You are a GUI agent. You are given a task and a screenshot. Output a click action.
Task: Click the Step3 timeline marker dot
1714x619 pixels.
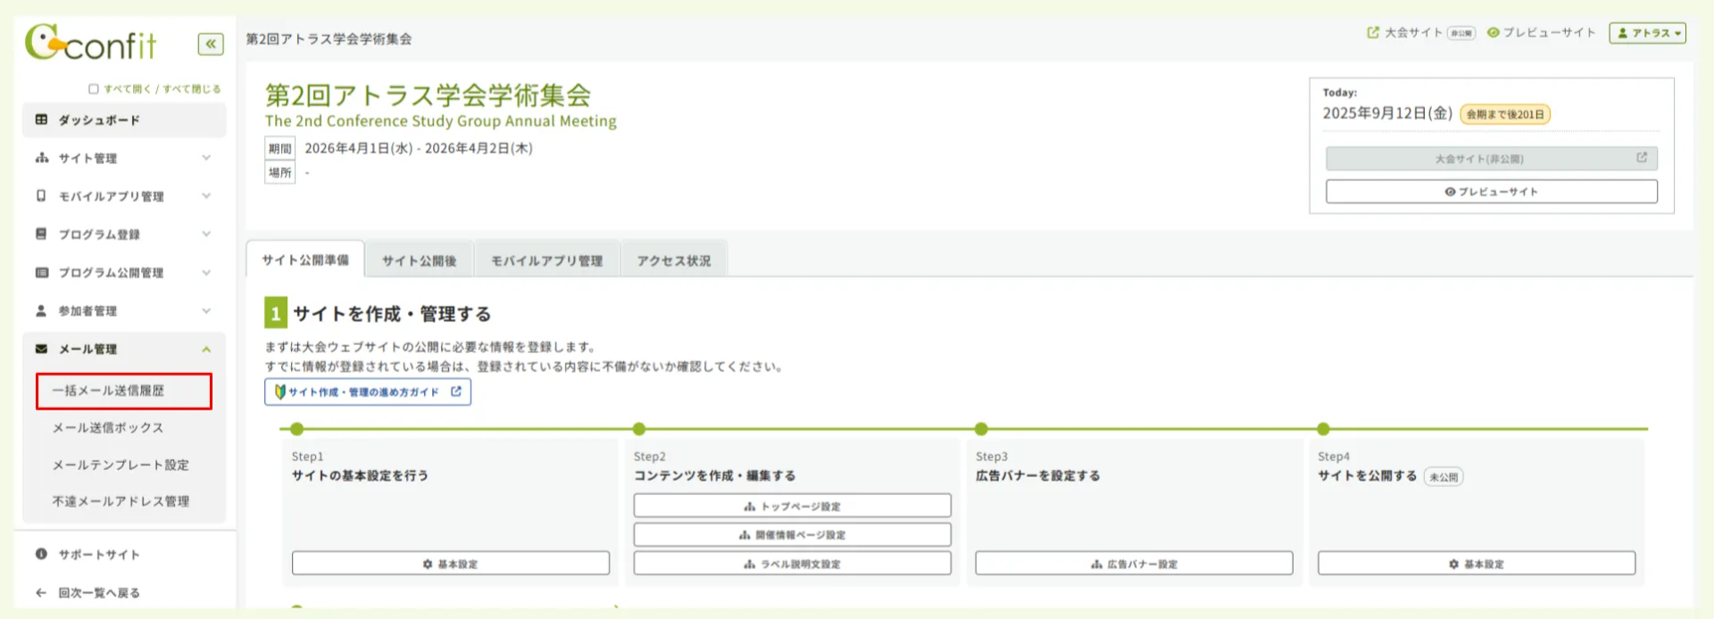981,429
